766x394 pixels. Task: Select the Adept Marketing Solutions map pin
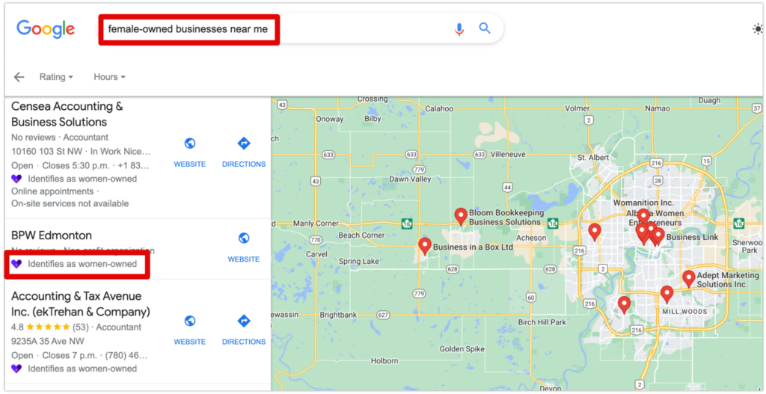point(688,278)
